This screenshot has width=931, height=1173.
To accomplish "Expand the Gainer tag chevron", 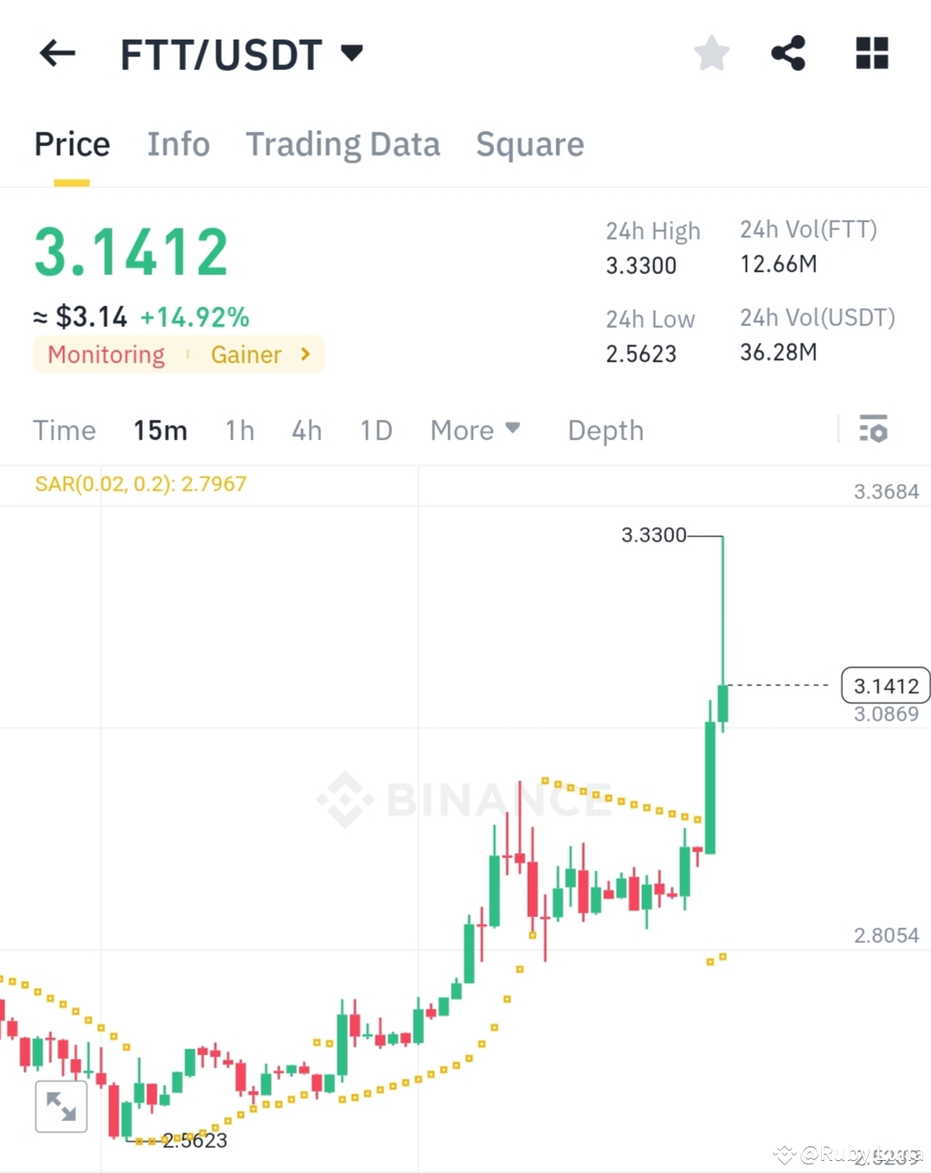I will click(304, 354).
